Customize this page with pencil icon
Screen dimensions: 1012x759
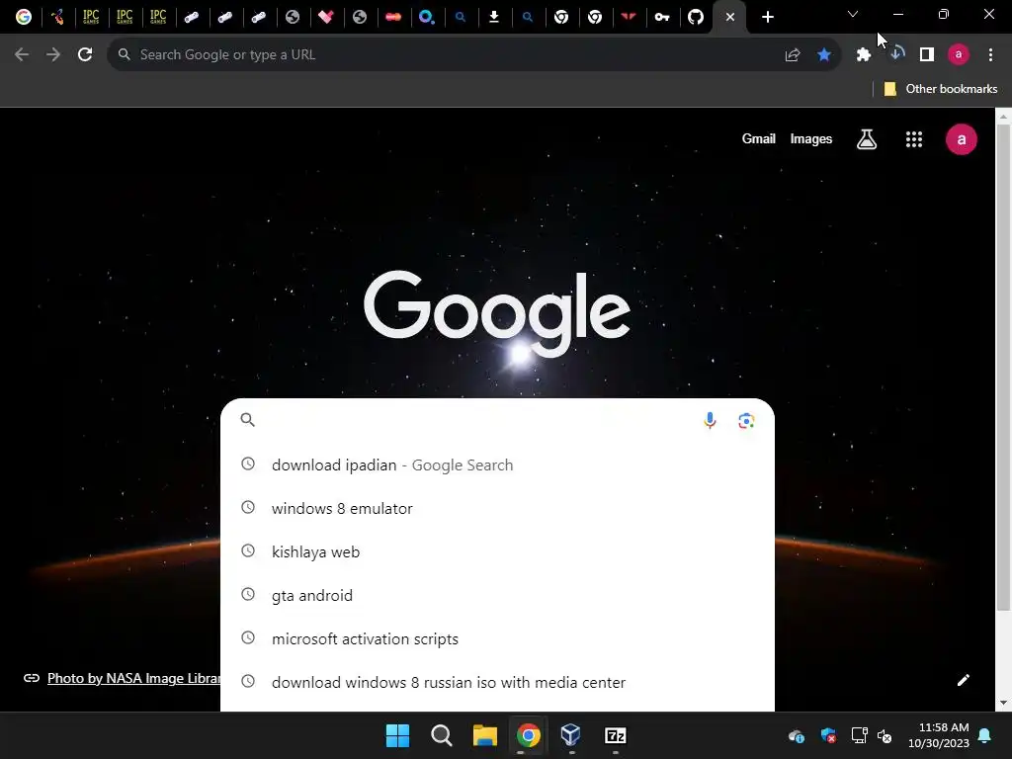[x=963, y=680]
